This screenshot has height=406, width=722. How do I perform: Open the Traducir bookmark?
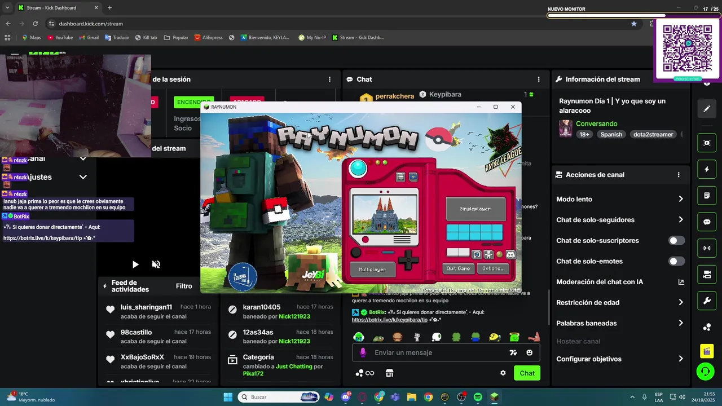tap(117, 38)
